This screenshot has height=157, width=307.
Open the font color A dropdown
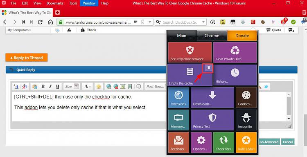coord(87,86)
